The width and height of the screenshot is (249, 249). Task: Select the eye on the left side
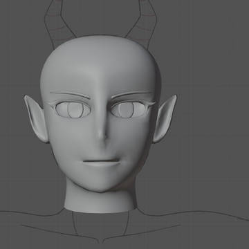pos(73,110)
